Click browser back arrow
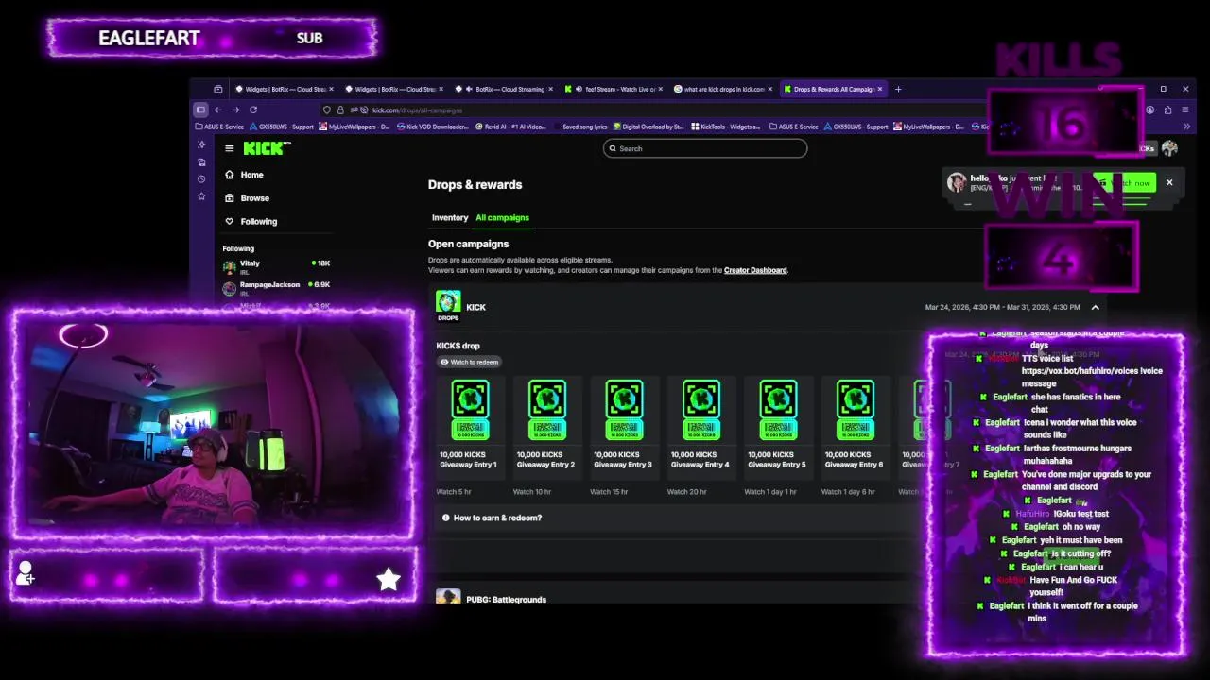This screenshot has width=1210, height=680. pyautogui.click(x=218, y=110)
